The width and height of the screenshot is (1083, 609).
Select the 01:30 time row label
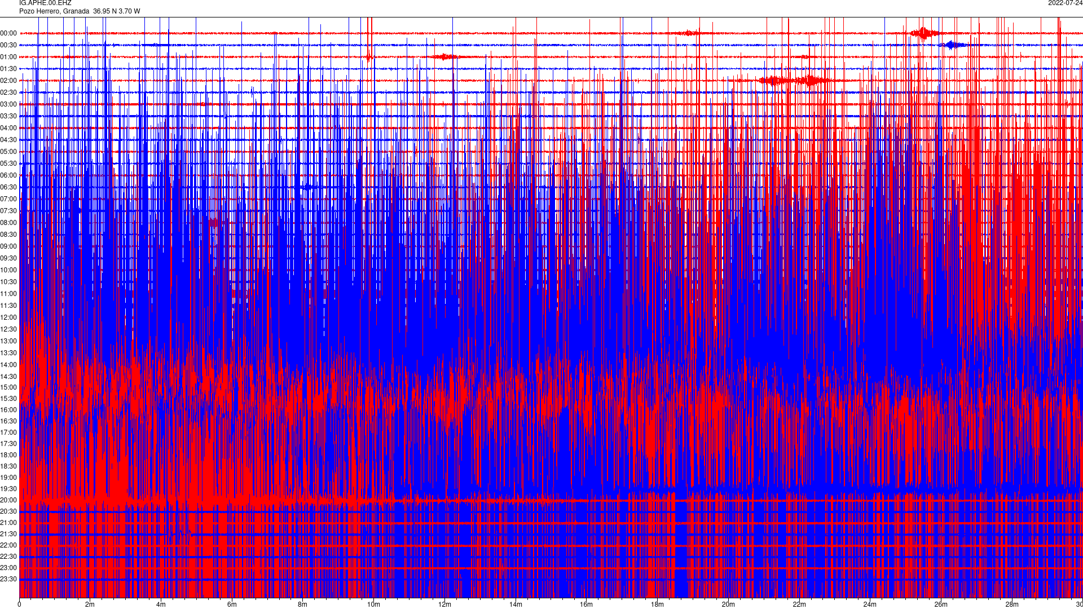coord(8,69)
